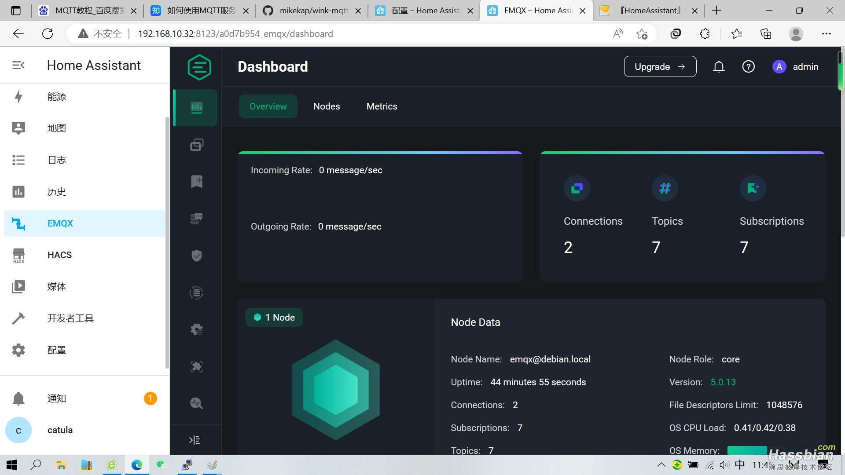Open WeChat from the taskbar

click(x=162, y=465)
